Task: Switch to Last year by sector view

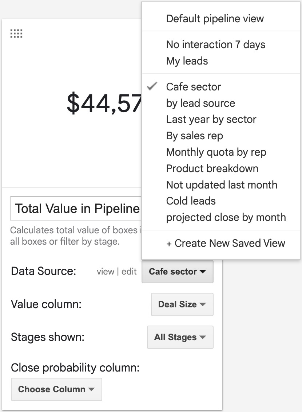Action: coord(211,119)
